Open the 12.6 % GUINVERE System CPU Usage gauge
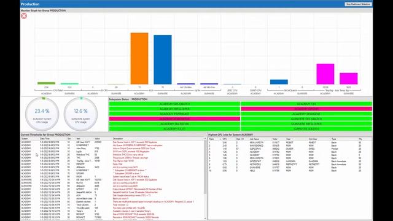 click(80, 114)
